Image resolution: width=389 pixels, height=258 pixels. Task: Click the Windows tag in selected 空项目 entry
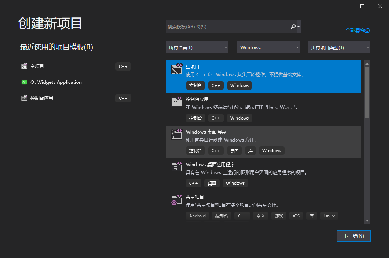239,85
